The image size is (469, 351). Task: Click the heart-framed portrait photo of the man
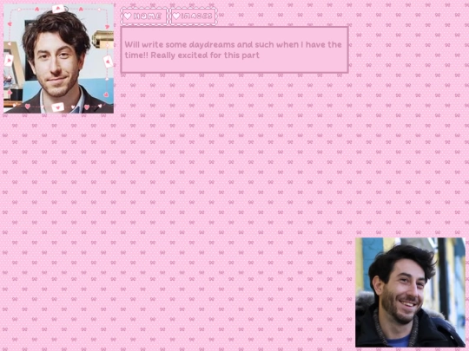pyautogui.click(x=59, y=59)
